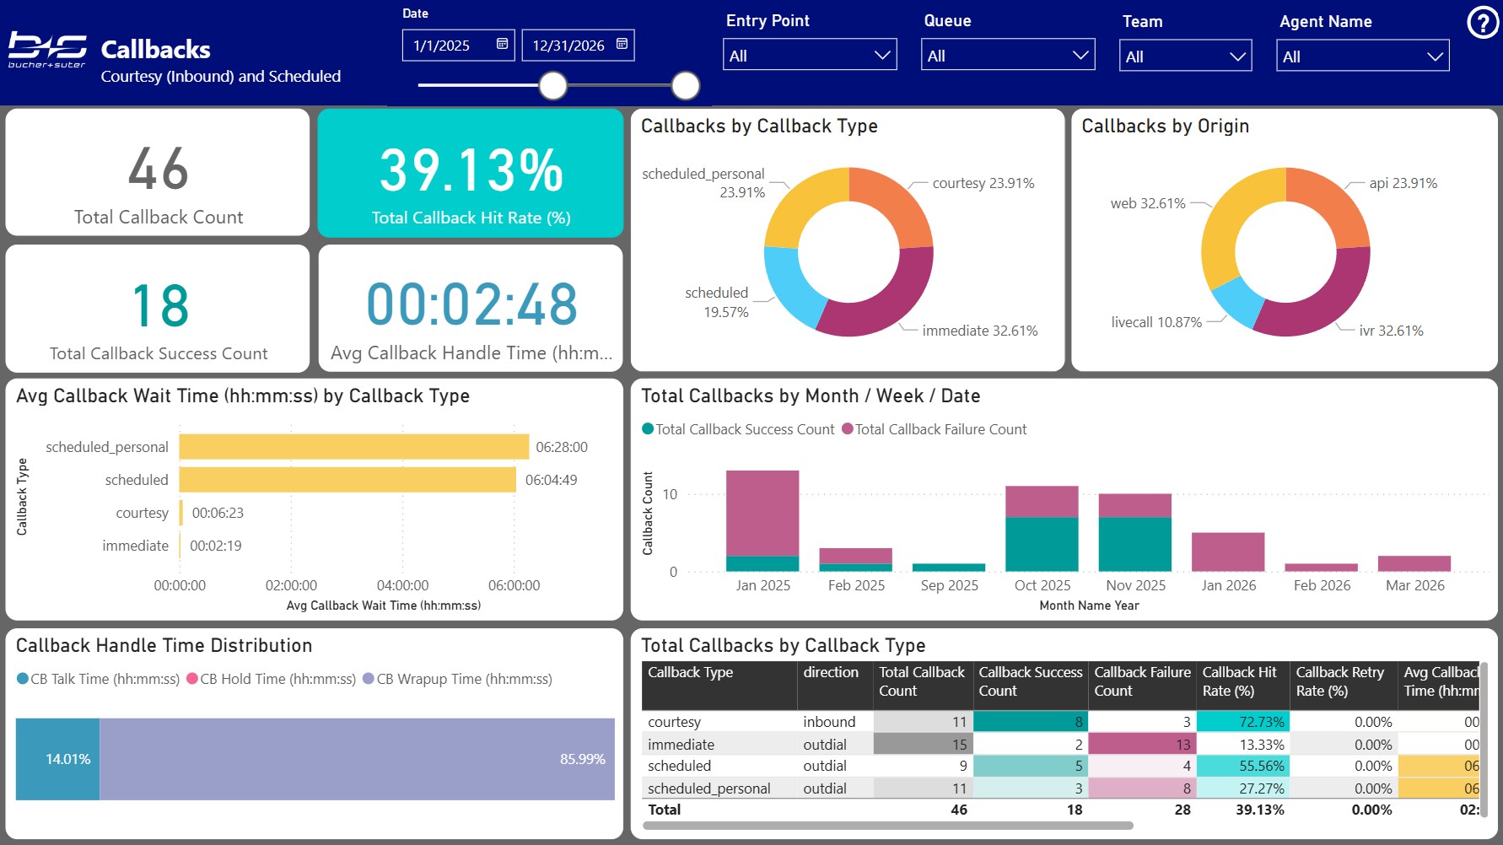The image size is (1503, 845).
Task: Open the Agent Name dropdown
Action: coord(1362,57)
